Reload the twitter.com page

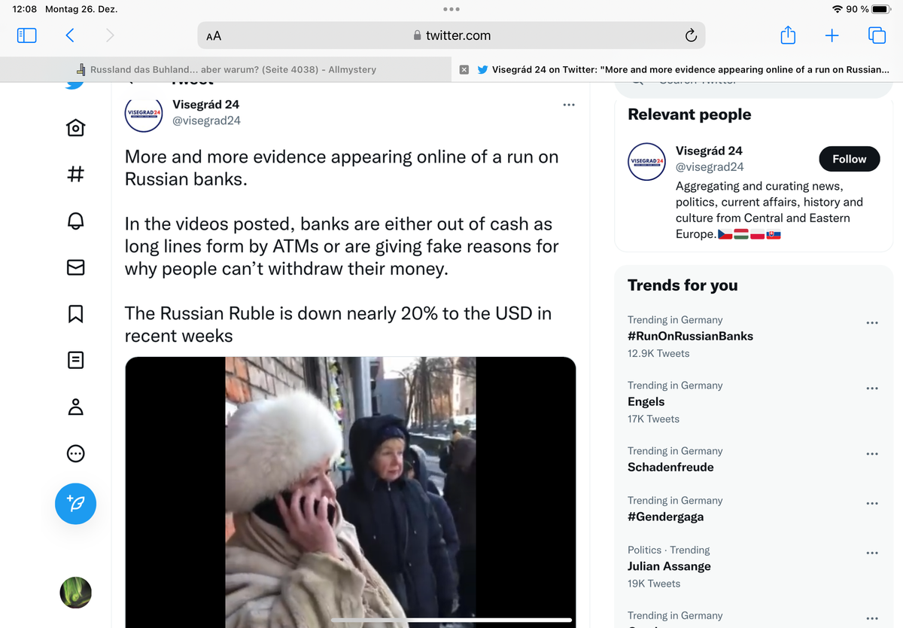click(x=691, y=35)
